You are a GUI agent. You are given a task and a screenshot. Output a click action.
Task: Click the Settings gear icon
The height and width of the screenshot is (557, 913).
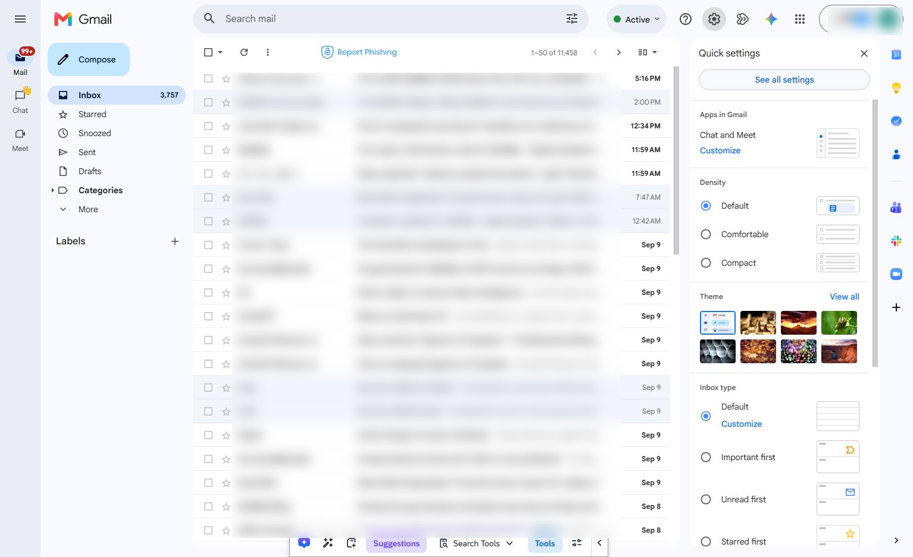[714, 19]
